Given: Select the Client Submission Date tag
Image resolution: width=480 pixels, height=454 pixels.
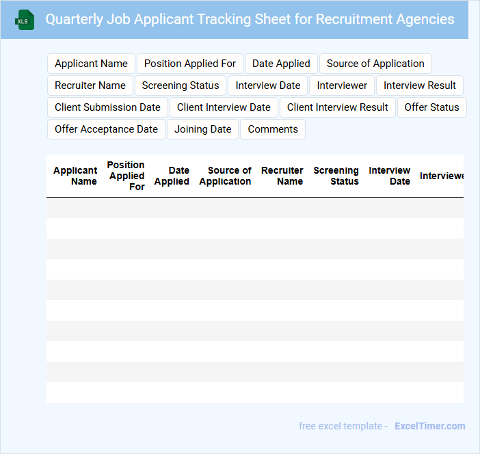Looking at the screenshot, I should click(107, 107).
